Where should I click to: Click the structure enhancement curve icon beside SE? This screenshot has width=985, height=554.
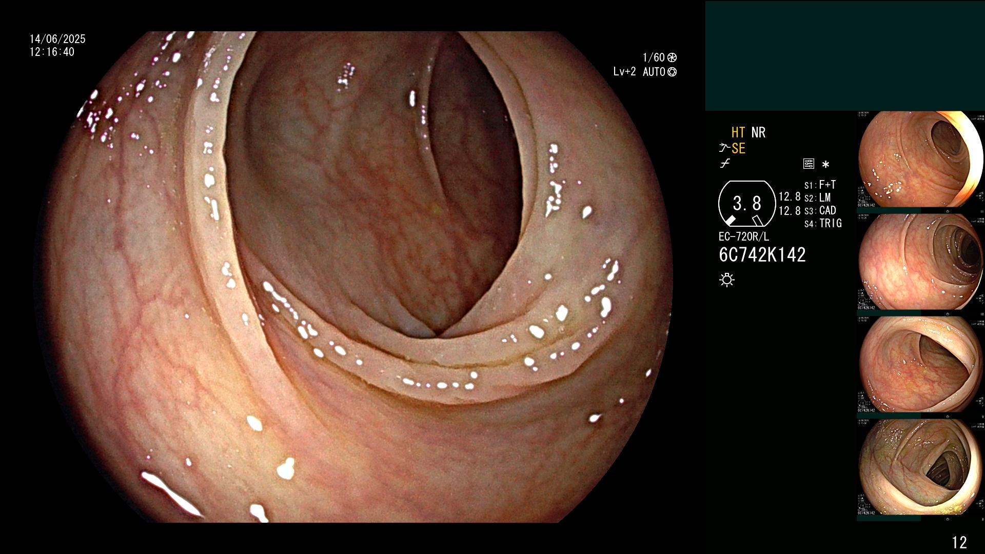pyautogui.click(x=724, y=148)
